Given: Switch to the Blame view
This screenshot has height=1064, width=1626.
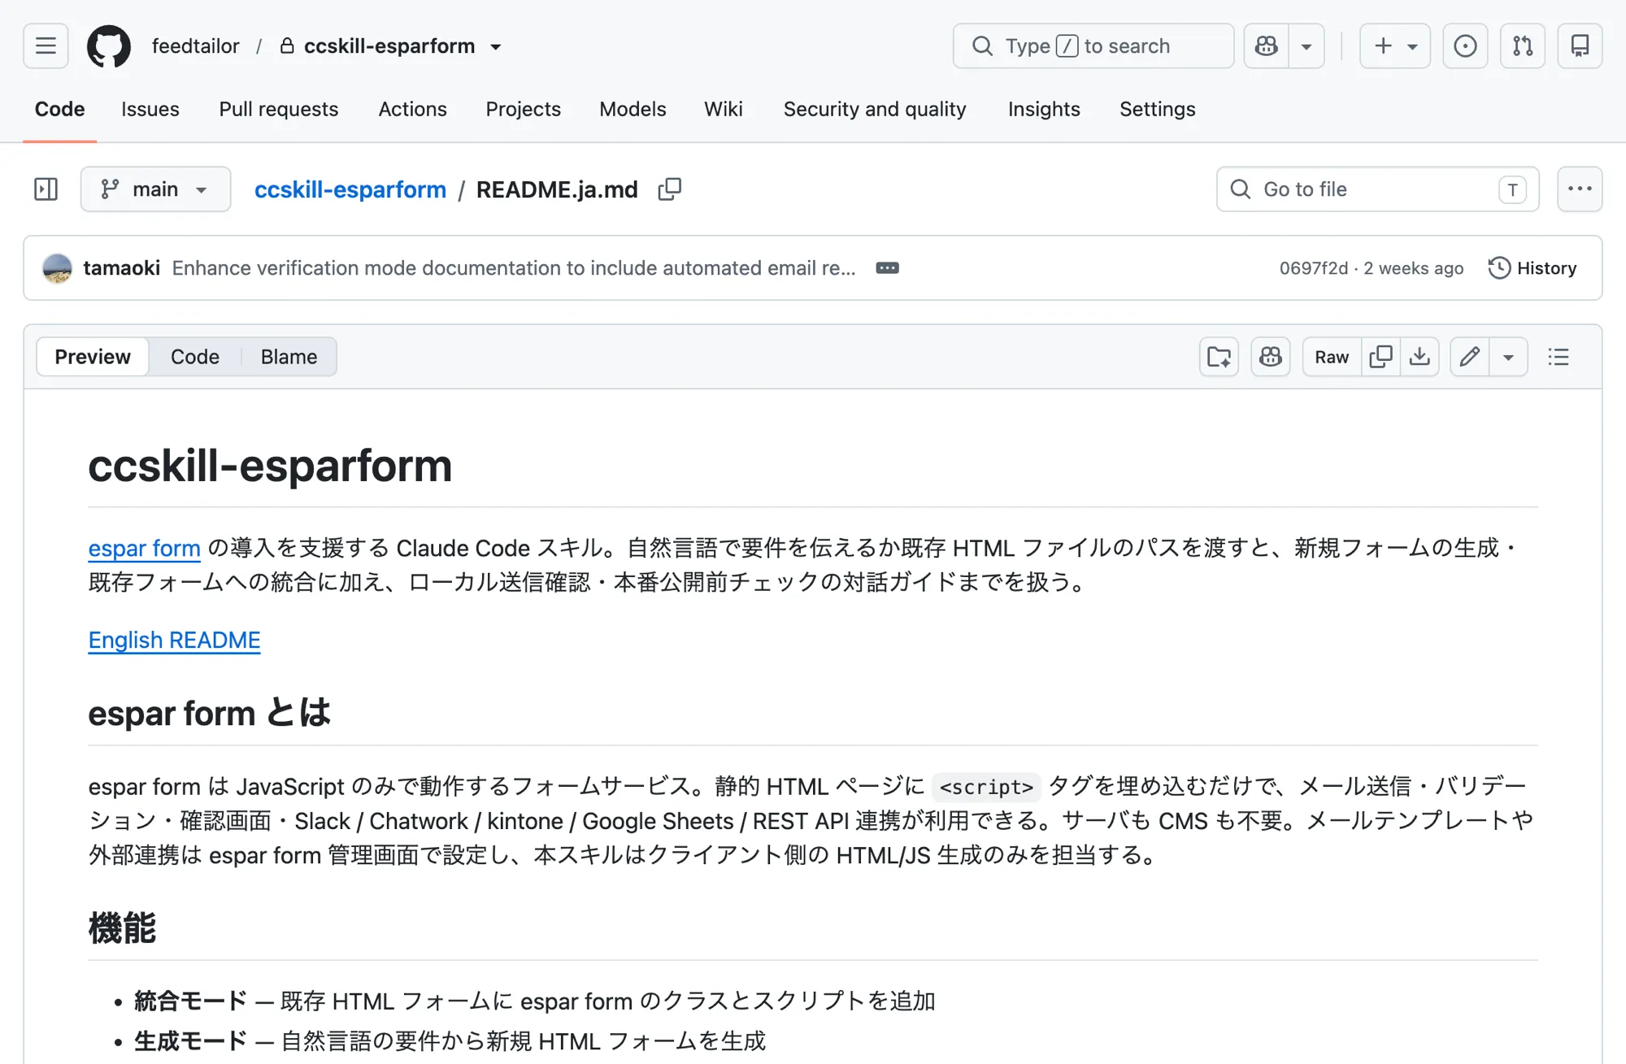Looking at the screenshot, I should (289, 357).
